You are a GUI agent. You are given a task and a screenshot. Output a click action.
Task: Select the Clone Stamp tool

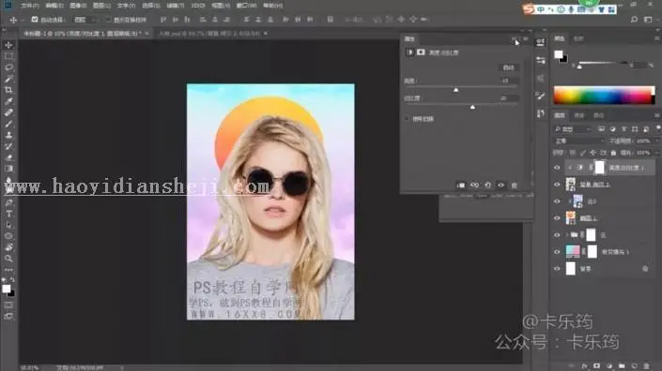8,135
